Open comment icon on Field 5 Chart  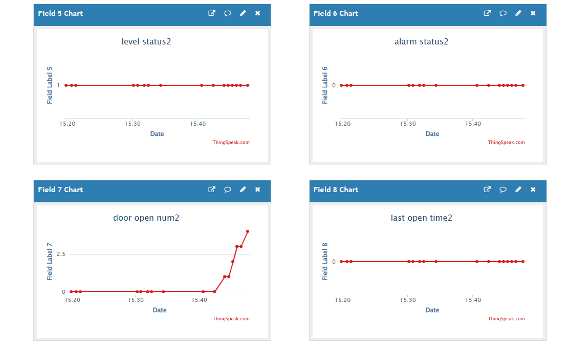[228, 13]
